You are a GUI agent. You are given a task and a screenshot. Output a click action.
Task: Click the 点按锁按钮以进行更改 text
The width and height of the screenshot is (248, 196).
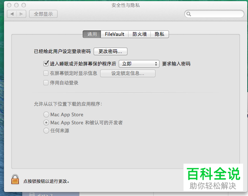tap(46, 181)
